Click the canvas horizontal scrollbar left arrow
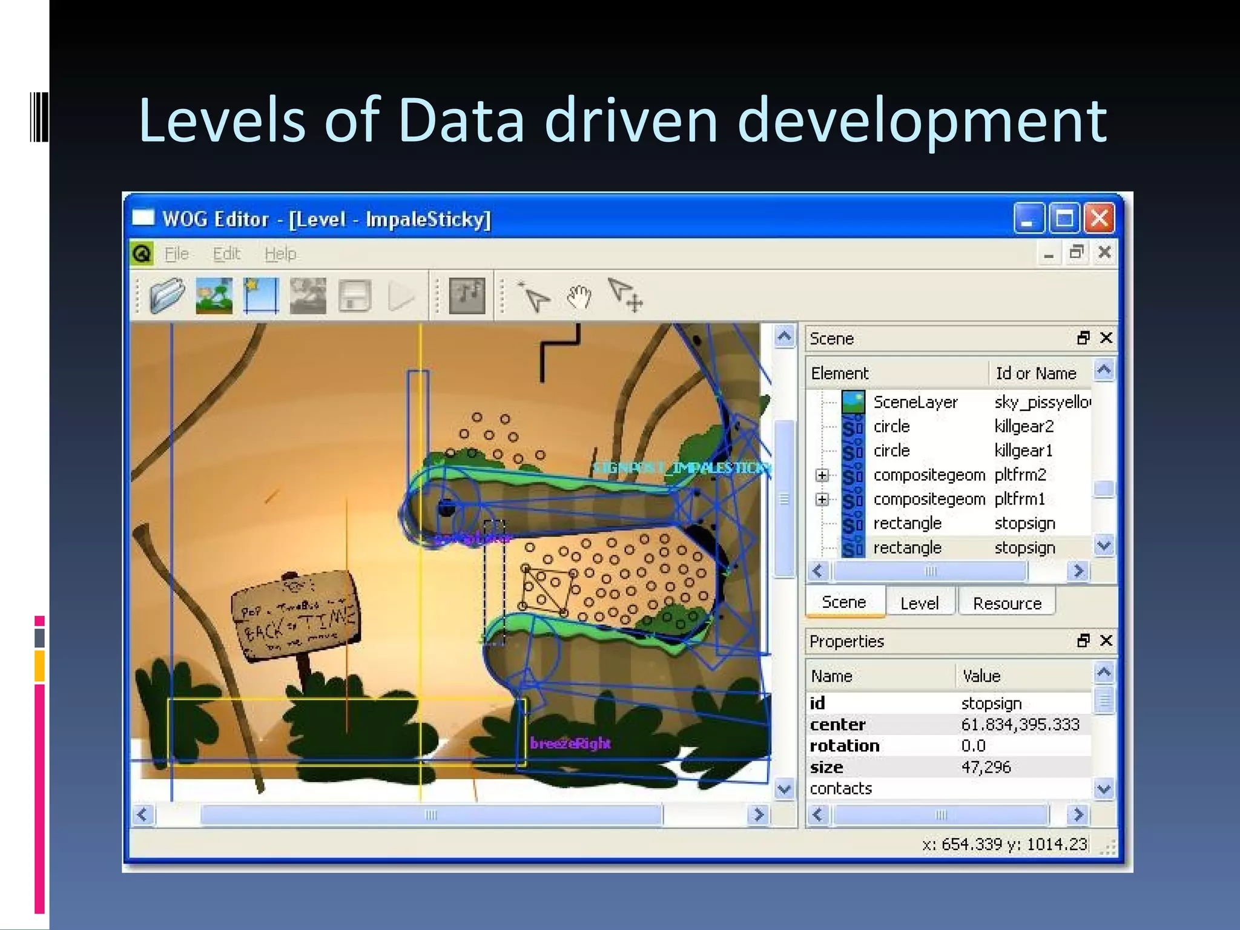This screenshot has width=1240, height=930. click(x=143, y=815)
